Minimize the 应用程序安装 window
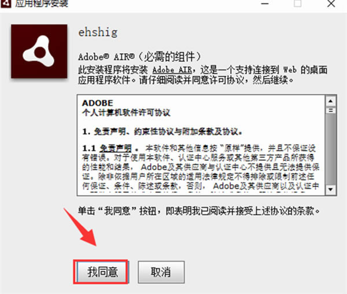This screenshot has height=294, width=347. click(x=265, y=4)
